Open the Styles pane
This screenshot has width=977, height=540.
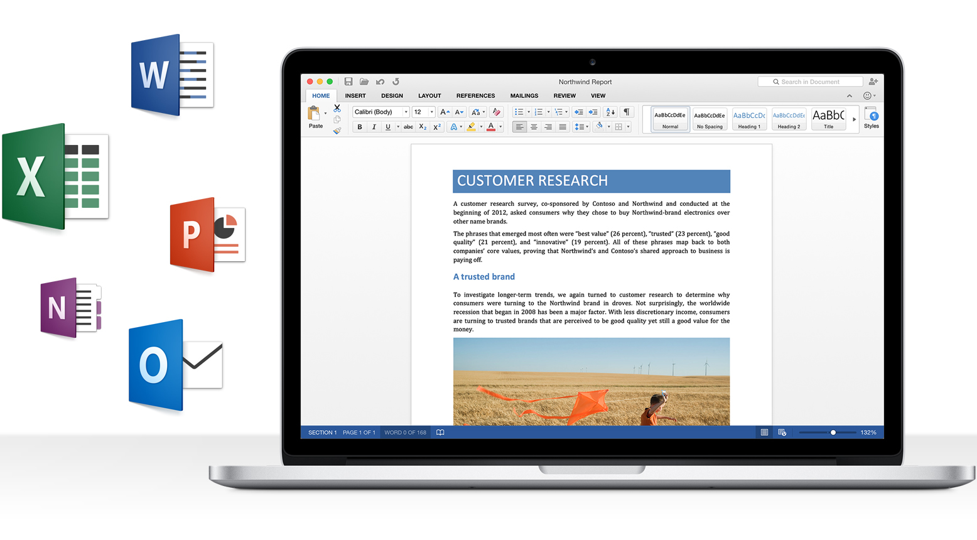pyautogui.click(x=872, y=118)
